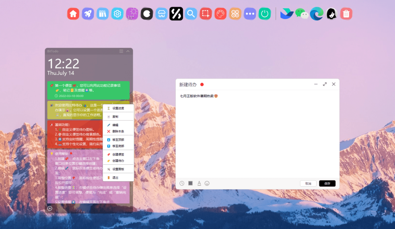Set a reminder with the clock icon

182,183
